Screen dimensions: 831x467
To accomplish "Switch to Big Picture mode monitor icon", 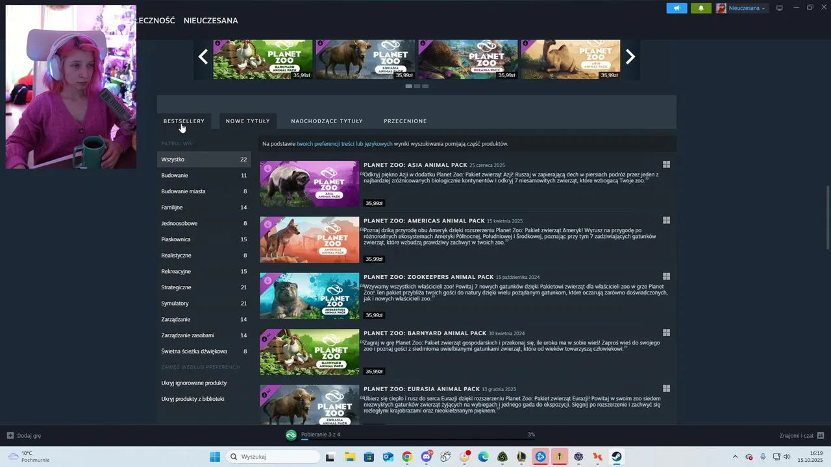I will pyautogui.click(x=780, y=8).
